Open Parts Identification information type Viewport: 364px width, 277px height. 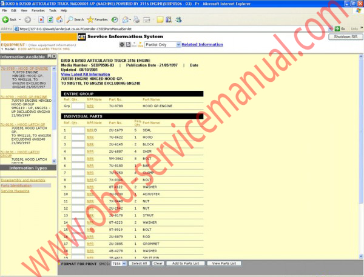(x=16, y=185)
